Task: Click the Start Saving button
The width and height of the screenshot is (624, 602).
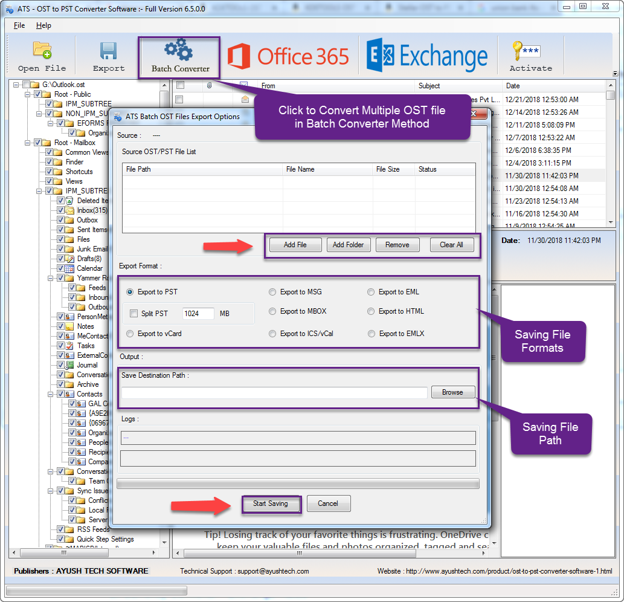Action: tap(271, 503)
